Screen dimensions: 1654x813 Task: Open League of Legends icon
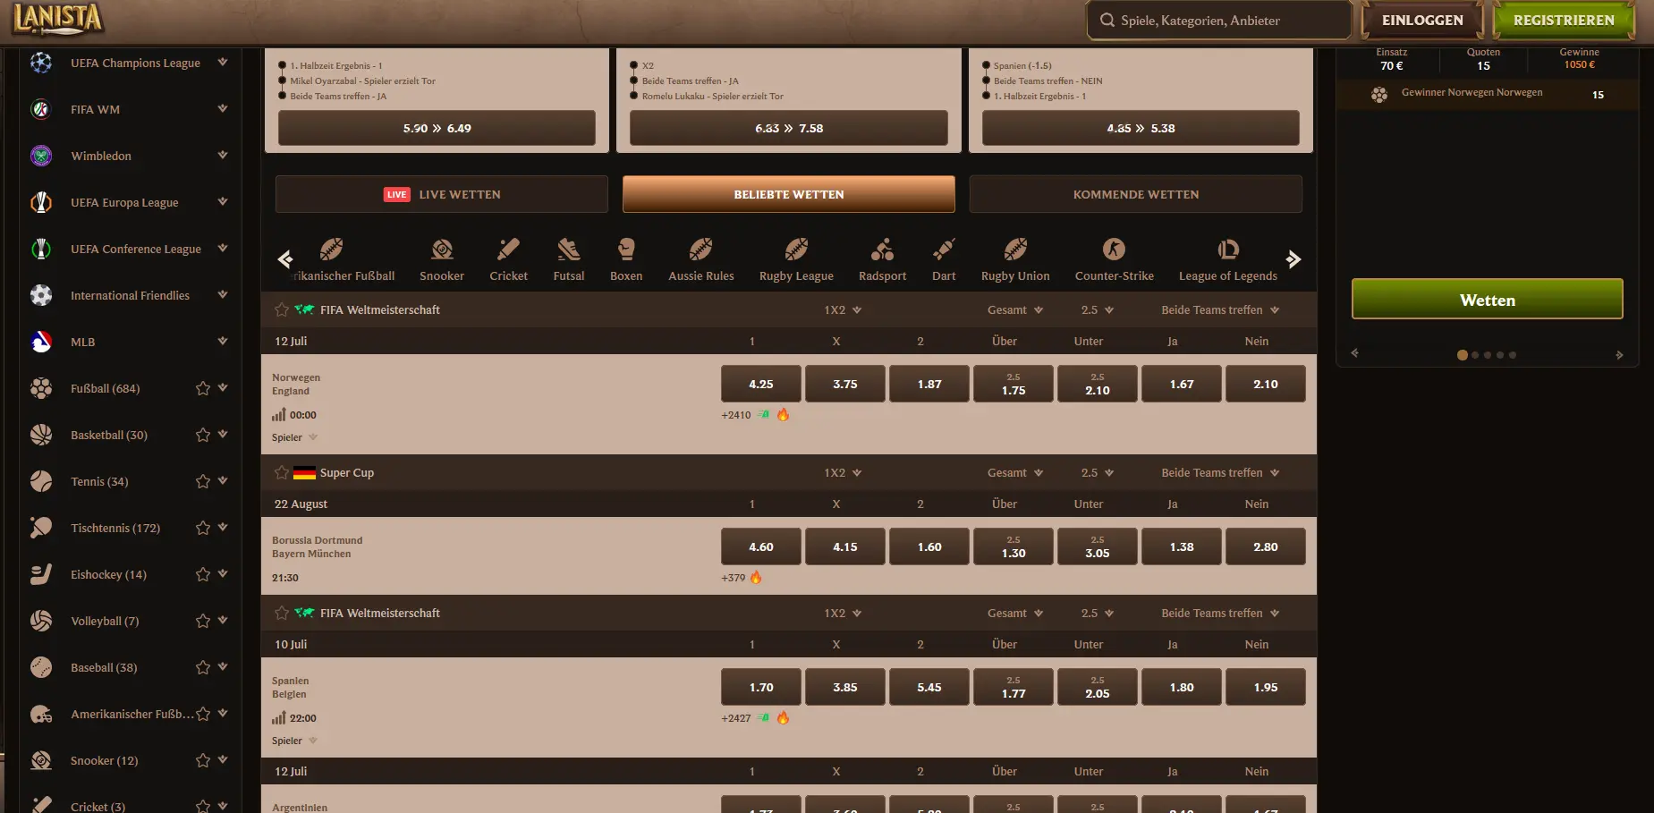(1228, 250)
